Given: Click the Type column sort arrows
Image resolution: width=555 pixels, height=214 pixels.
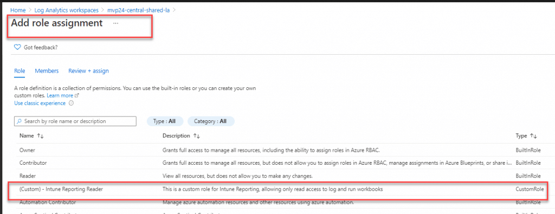Looking at the screenshot, I should click(x=533, y=136).
